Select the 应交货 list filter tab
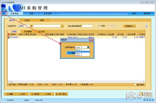This screenshot has height=103, width=156. point(42,32)
